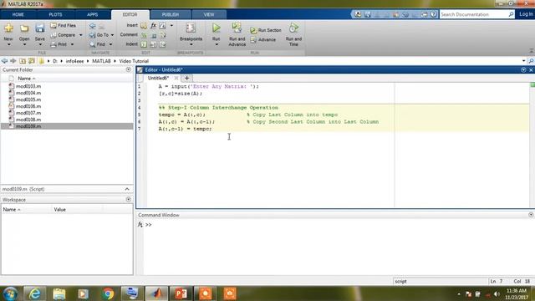Go back using address bar Back arrow
Viewport: 535px width, 301px height.
[4, 61]
